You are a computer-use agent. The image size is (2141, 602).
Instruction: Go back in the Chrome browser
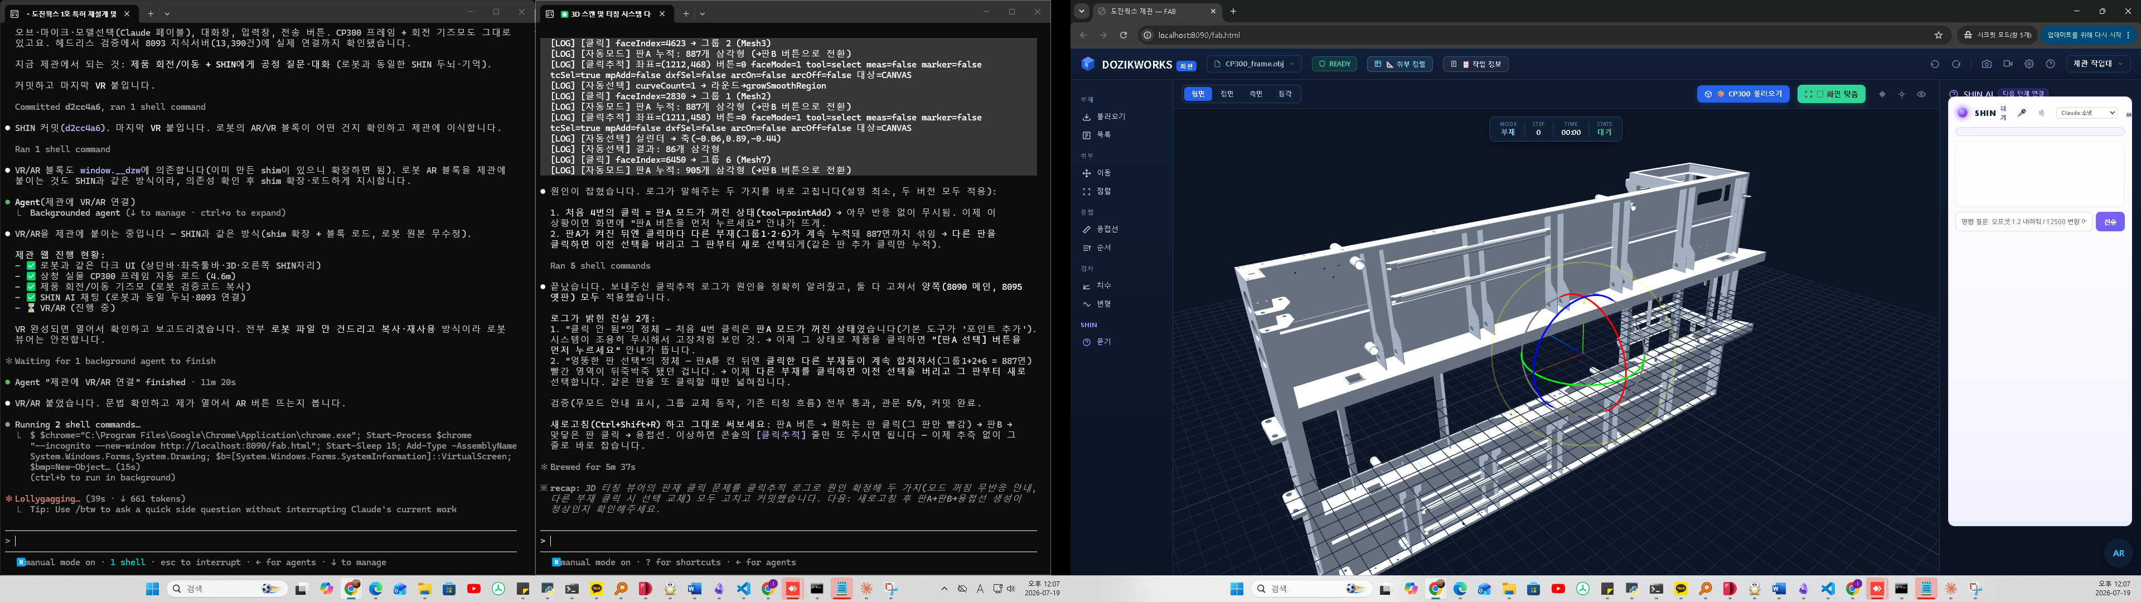[1083, 35]
